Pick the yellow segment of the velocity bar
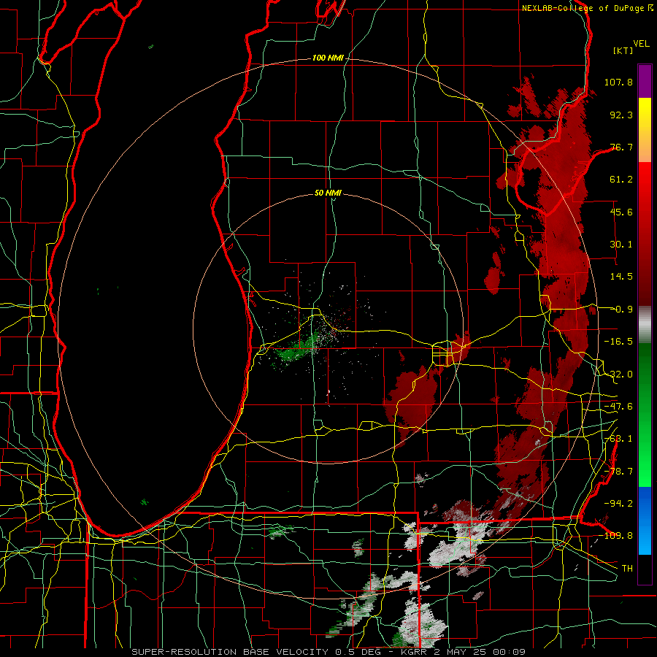Image resolution: width=657 pixels, height=657 pixels. tap(645, 114)
